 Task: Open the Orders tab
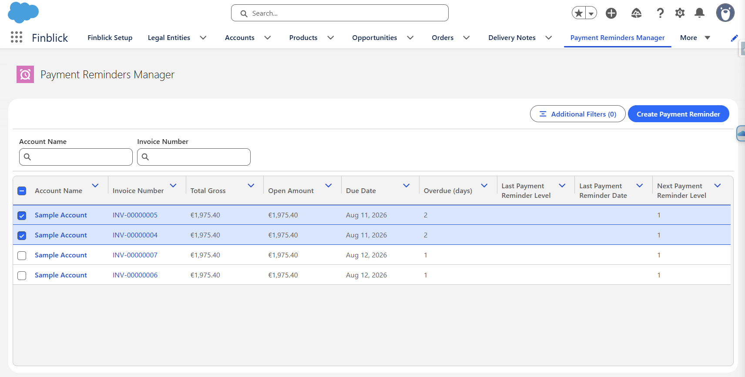coord(443,38)
